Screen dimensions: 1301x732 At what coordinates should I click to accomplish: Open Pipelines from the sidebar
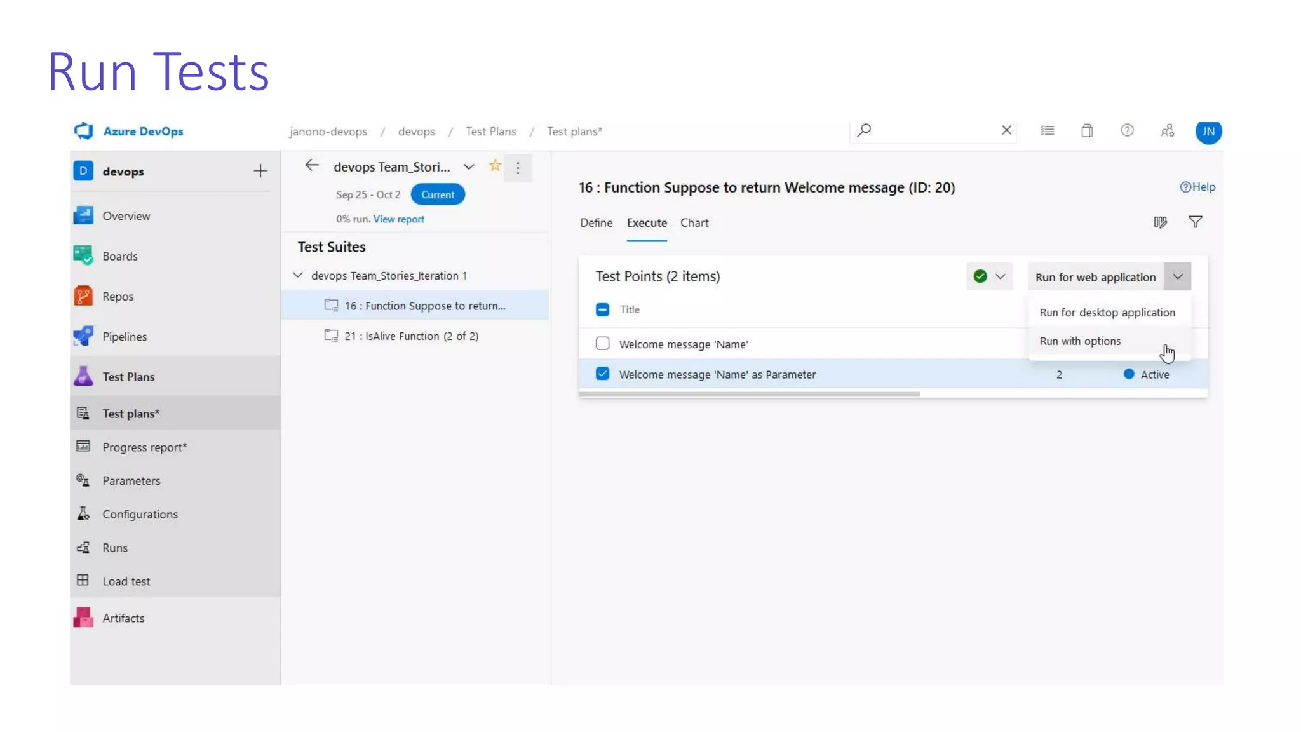pos(125,337)
